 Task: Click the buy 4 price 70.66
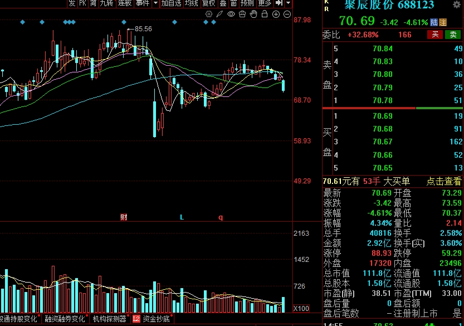[383, 155]
